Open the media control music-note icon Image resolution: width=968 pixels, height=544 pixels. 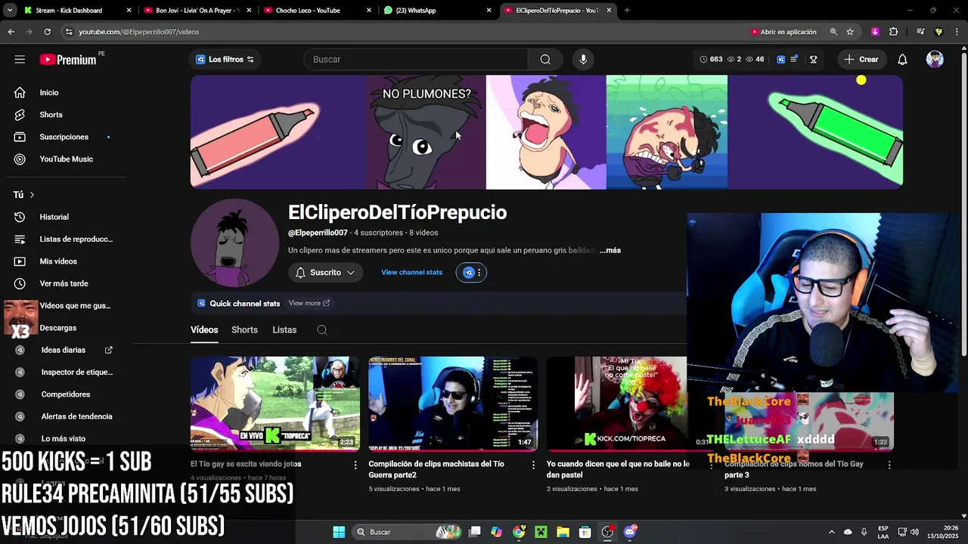tap(920, 32)
